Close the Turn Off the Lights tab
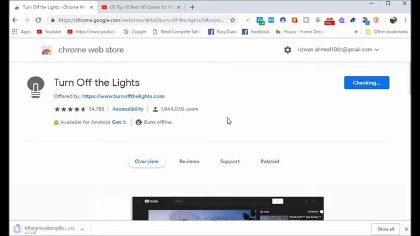 point(91,7)
